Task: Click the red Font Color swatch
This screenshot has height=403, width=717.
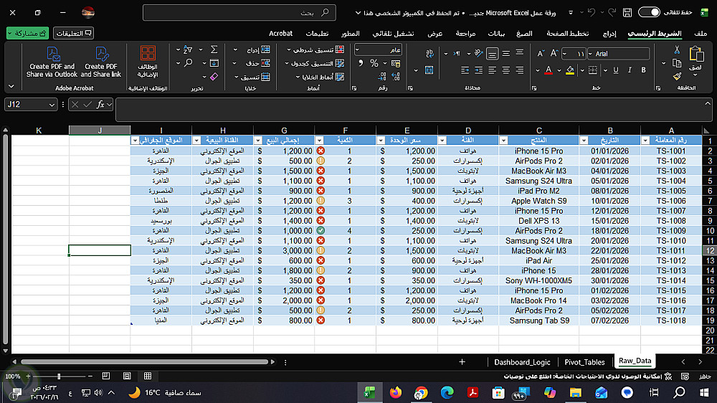Action: click(549, 70)
